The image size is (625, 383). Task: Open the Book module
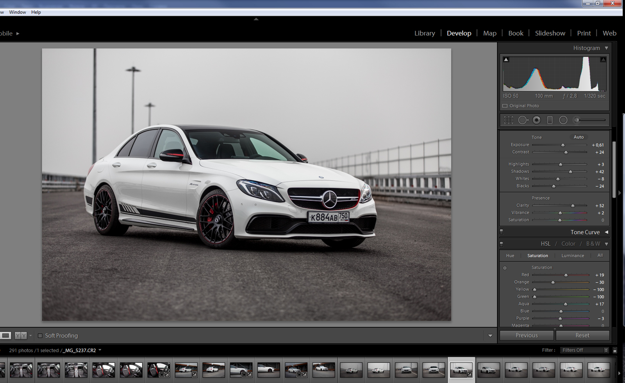(516, 33)
